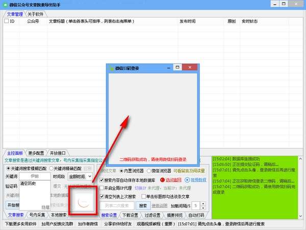
Task: Maximize the 微信扫码登录 dialog
Action: click(x=177, y=67)
